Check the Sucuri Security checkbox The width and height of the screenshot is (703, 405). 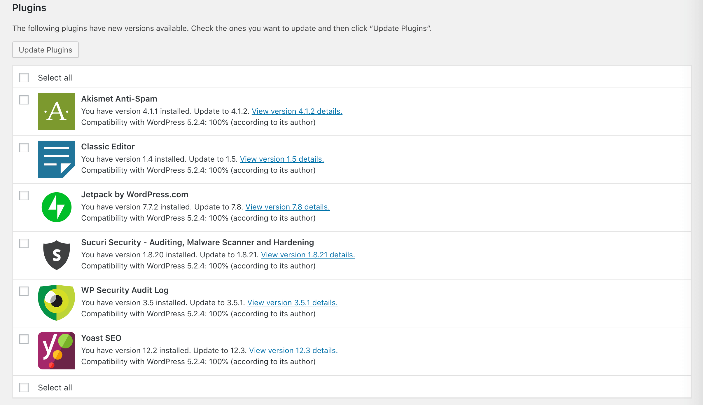(x=24, y=243)
